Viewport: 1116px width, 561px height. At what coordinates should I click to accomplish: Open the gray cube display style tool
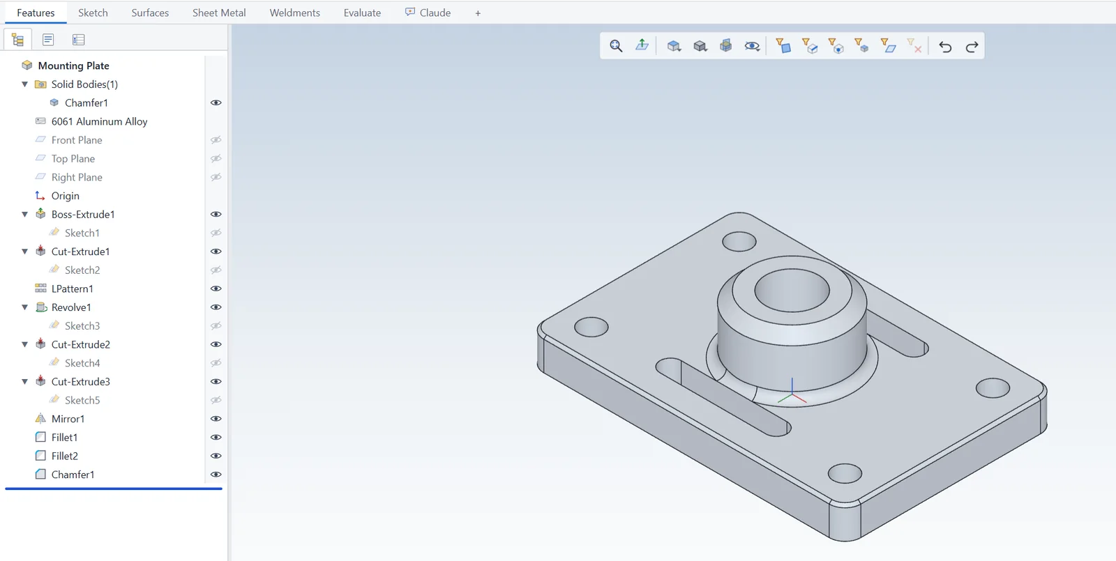(700, 46)
